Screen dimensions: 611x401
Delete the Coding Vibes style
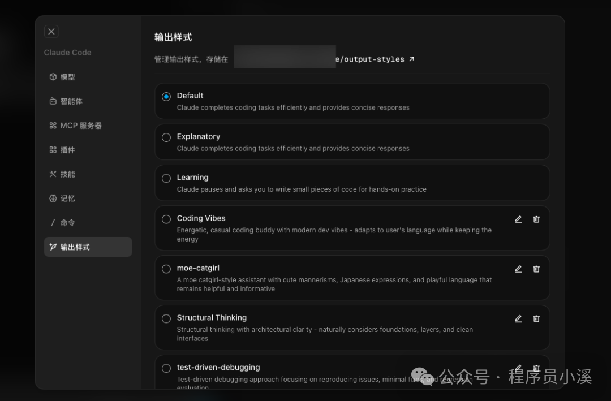pos(536,219)
